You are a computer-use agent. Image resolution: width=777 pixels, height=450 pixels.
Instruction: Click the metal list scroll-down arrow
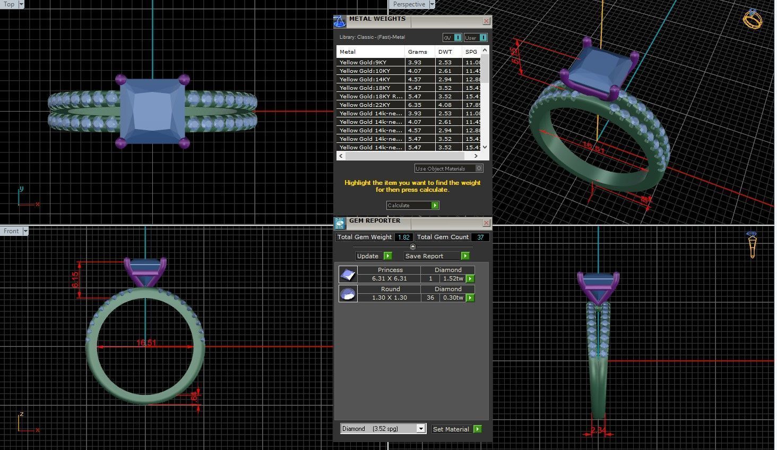[x=485, y=147]
